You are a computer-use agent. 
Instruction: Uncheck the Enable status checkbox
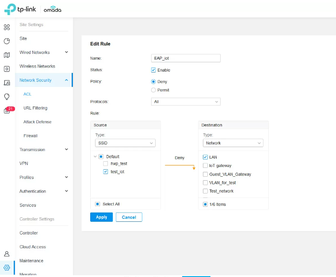tap(153, 70)
